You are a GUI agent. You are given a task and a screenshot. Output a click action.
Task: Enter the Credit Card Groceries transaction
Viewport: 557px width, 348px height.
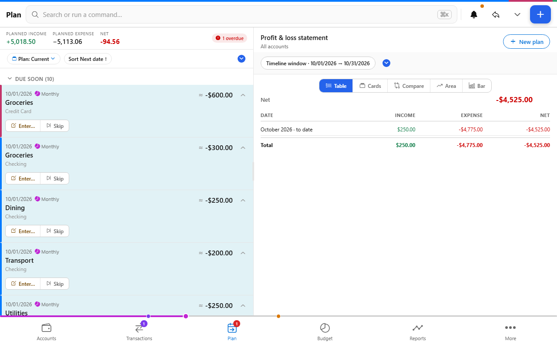[23, 126]
